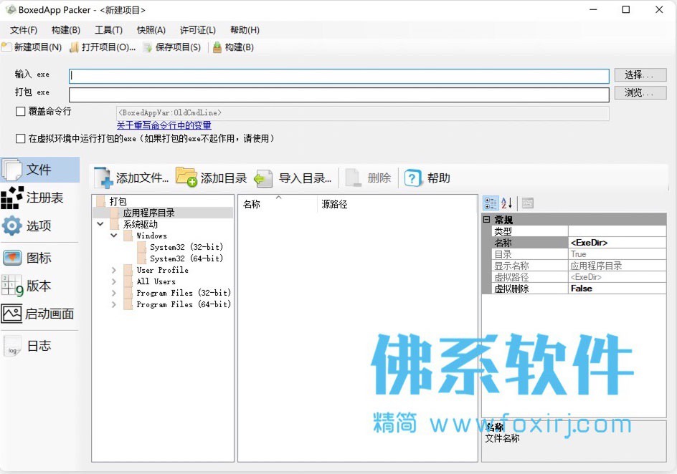Open the Icon (图标) sidebar section
This screenshot has height=474, width=677.
click(27, 258)
